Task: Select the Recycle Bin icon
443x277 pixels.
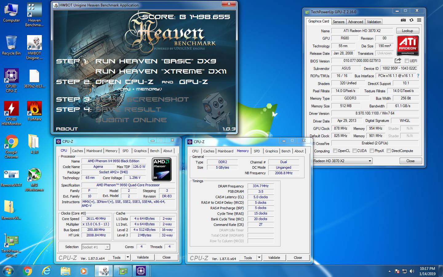Action: 11,45
